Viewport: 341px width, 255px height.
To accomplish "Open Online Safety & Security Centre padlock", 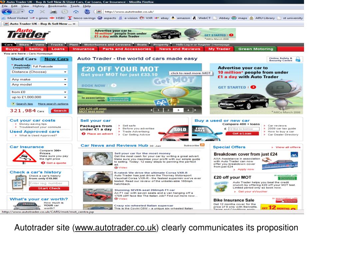I will point(298,59).
